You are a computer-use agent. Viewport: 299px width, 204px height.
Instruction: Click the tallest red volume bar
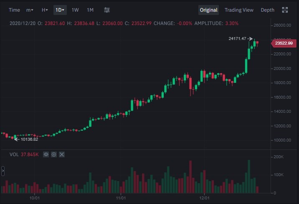click(x=190, y=177)
